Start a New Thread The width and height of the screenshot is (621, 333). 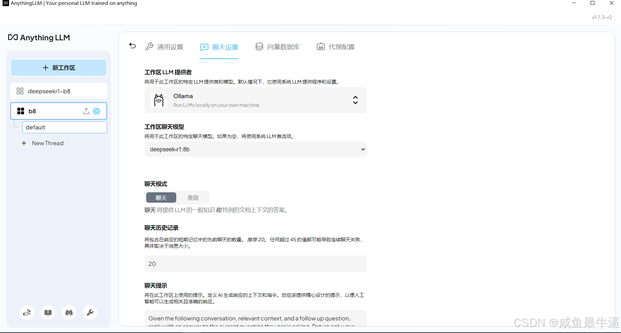click(42, 143)
